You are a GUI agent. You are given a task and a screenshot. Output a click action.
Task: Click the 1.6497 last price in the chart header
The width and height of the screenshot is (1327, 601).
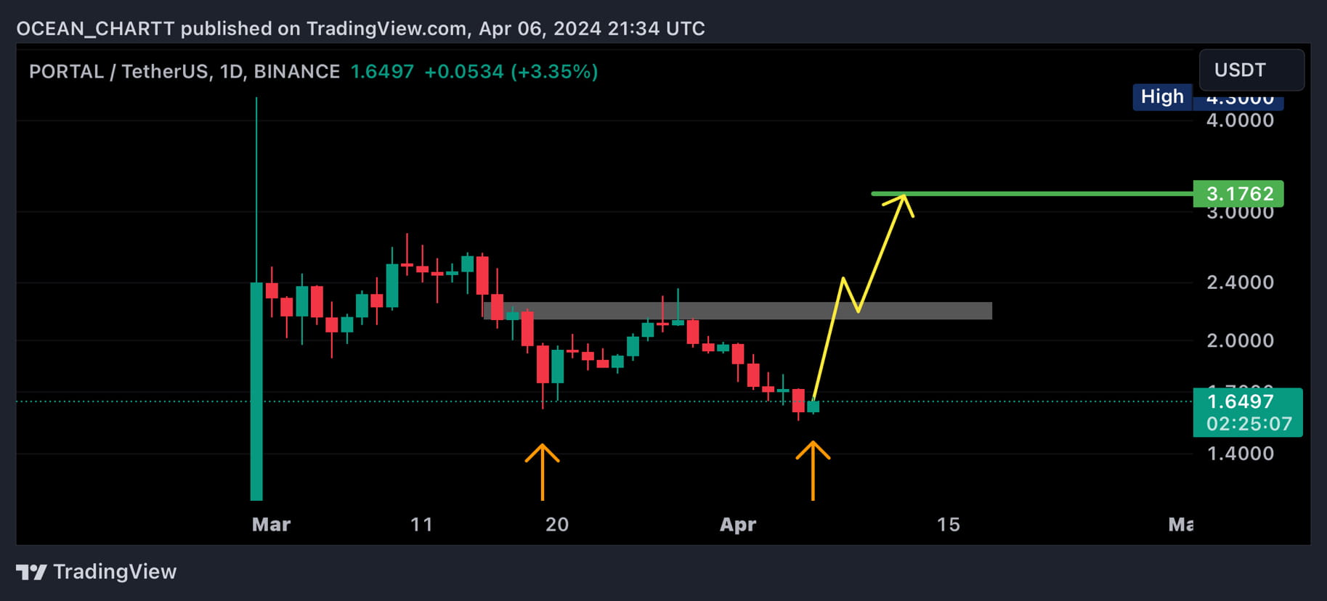(x=382, y=72)
